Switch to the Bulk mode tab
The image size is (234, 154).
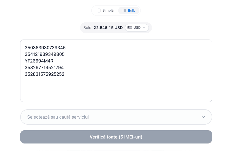[129, 11]
